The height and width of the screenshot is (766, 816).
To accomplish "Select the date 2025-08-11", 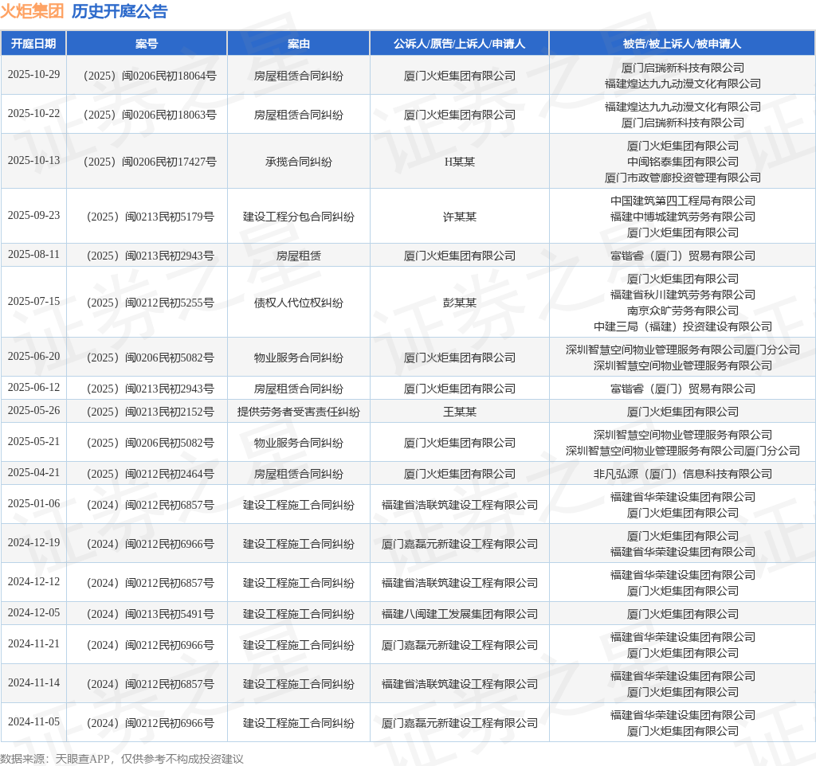I will click(x=33, y=254).
